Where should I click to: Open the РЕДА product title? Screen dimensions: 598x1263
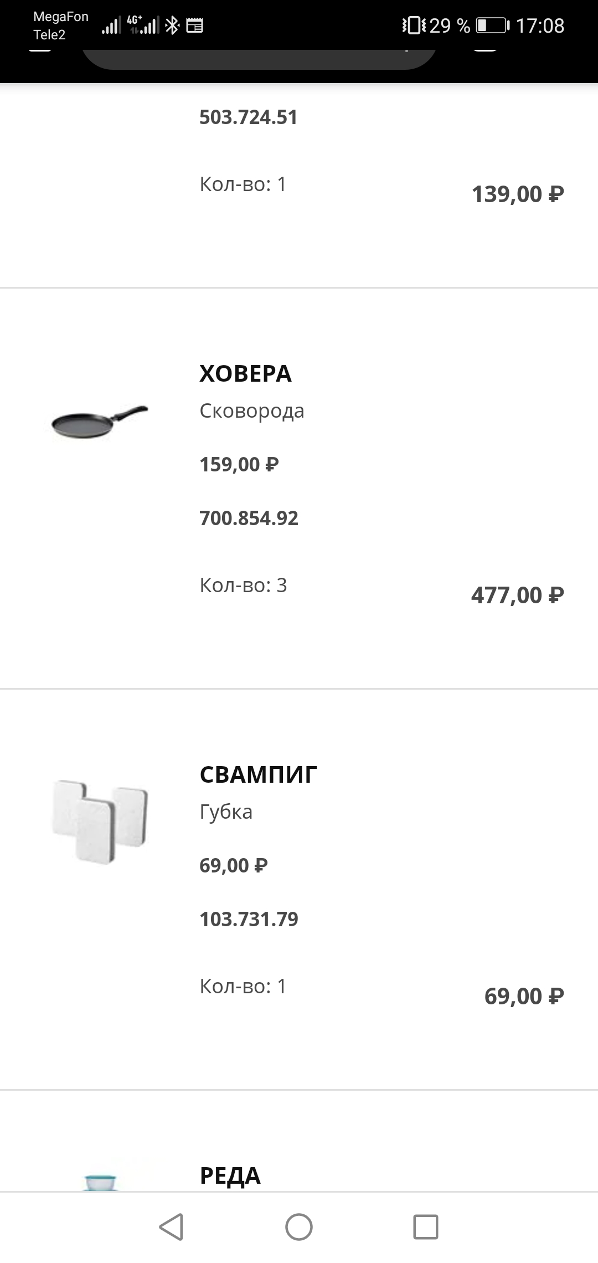pos(230,1175)
